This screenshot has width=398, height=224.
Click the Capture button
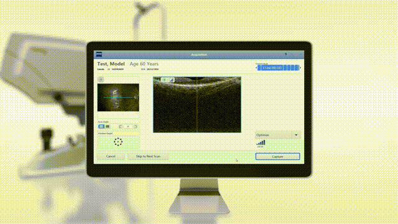[277, 156]
